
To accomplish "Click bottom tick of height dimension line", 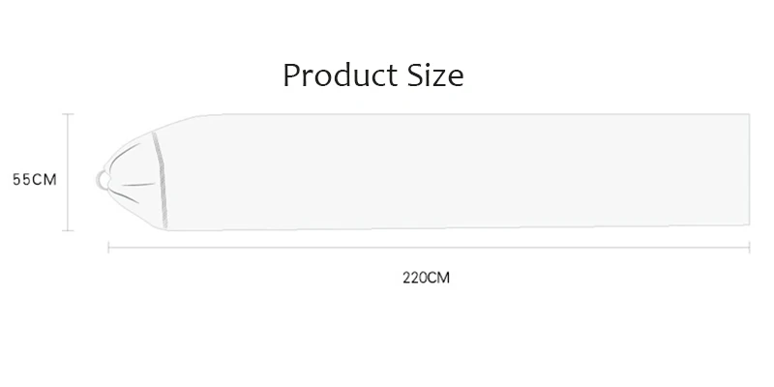I will pyautogui.click(x=68, y=230).
